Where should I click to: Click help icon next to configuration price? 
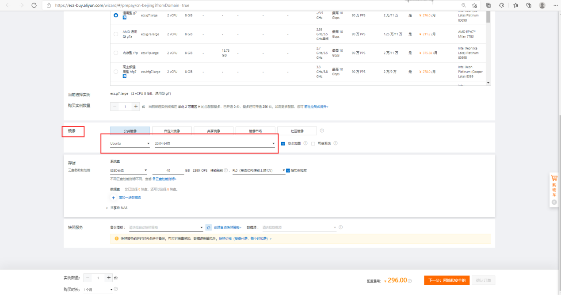pyautogui.click(x=410, y=281)
